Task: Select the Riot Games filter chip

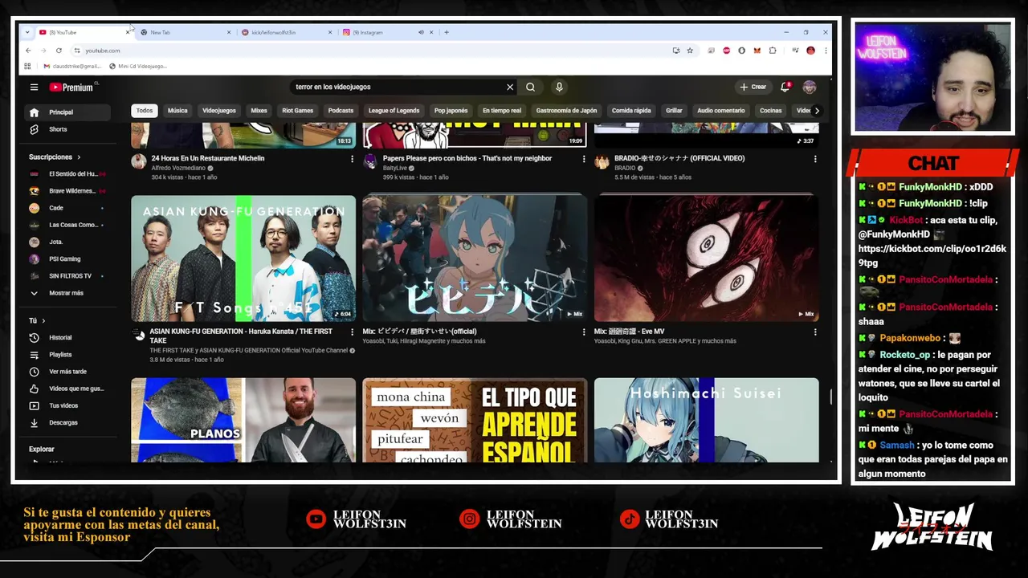Action: pos(298,111)
